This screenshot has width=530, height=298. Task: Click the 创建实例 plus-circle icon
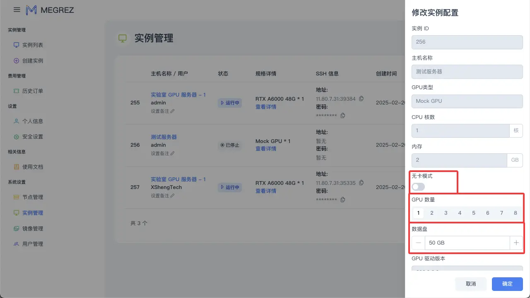click(x=16, y=60)
